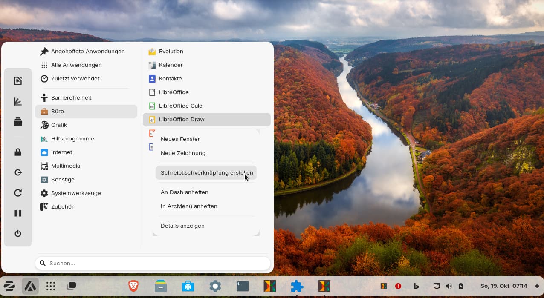The width and height of the screenshot is (544, 298).
Task: Open the Kontakte application
Action: coord(170,78)
